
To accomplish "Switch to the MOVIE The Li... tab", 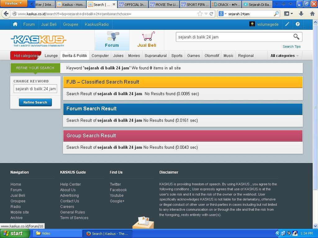I will tap(164, 4).
